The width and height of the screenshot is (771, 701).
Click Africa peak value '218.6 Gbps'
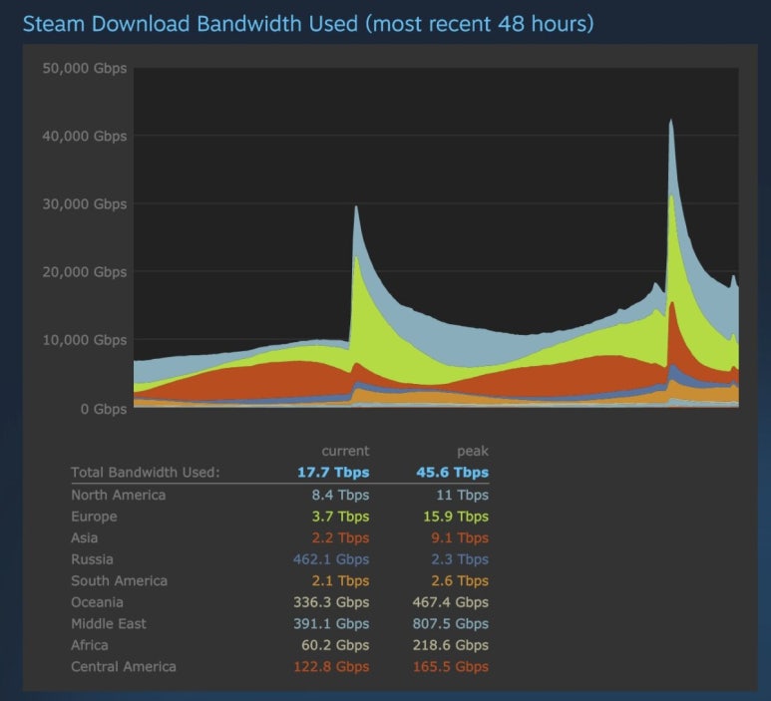[451, 645]
